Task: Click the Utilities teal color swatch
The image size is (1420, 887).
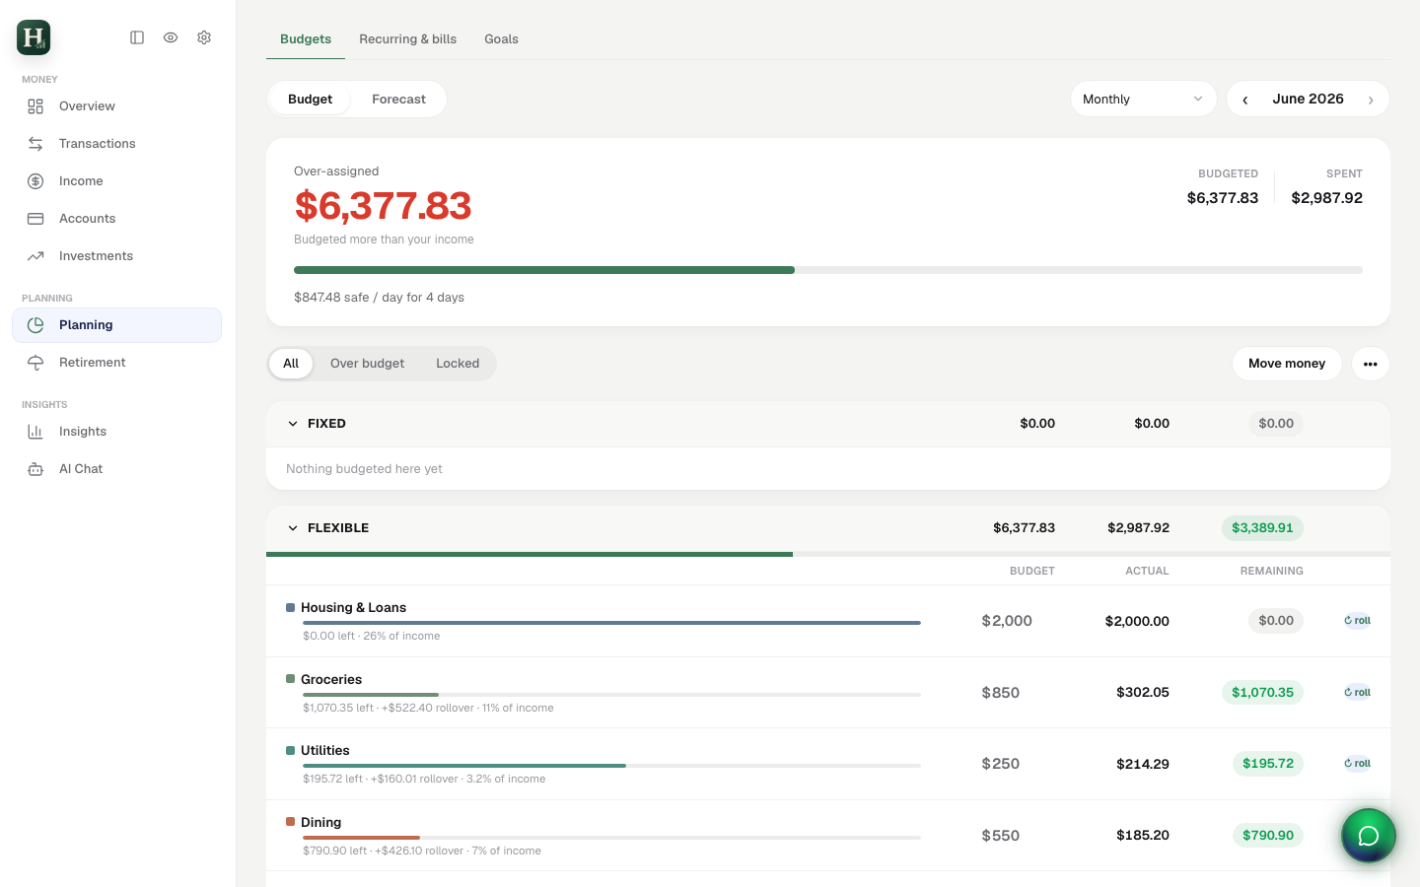Action: pos(291,750)
